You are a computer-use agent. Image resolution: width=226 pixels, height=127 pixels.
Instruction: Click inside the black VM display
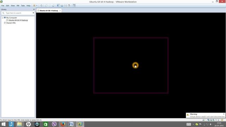pyautogui.click(x=131, y=65)
